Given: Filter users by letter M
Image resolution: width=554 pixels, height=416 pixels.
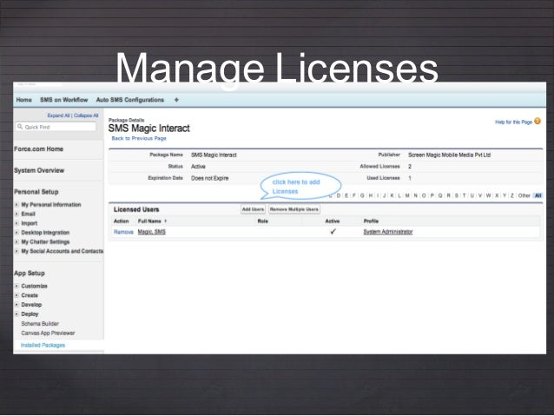Looking at the screenshot, I should (407, 195).
